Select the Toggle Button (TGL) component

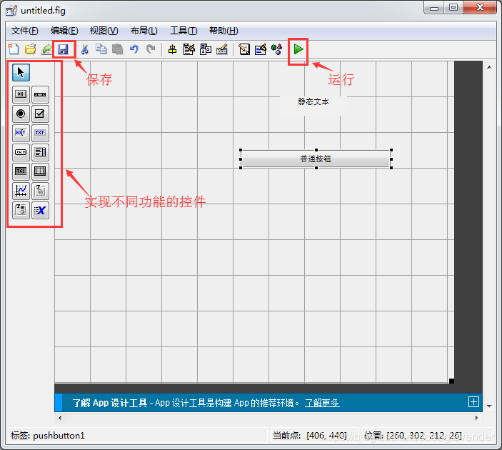(x=21, y=171)
